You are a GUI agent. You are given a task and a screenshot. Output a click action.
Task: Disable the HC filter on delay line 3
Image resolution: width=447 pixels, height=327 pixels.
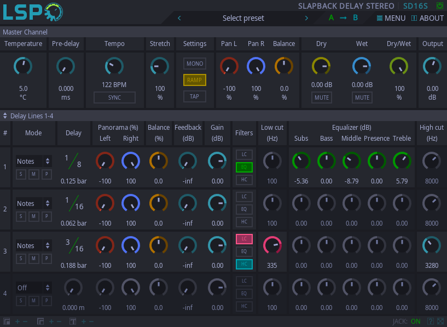[244, 264]
